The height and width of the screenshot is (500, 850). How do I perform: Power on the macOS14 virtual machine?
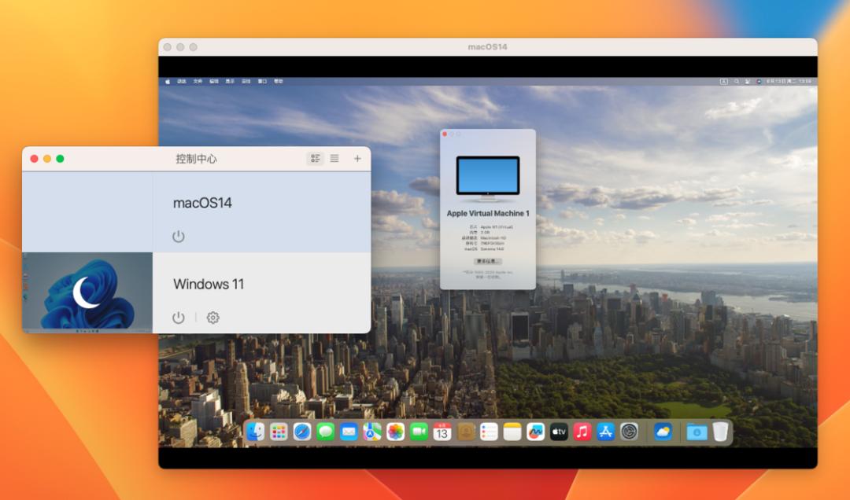tap(179, 236)
